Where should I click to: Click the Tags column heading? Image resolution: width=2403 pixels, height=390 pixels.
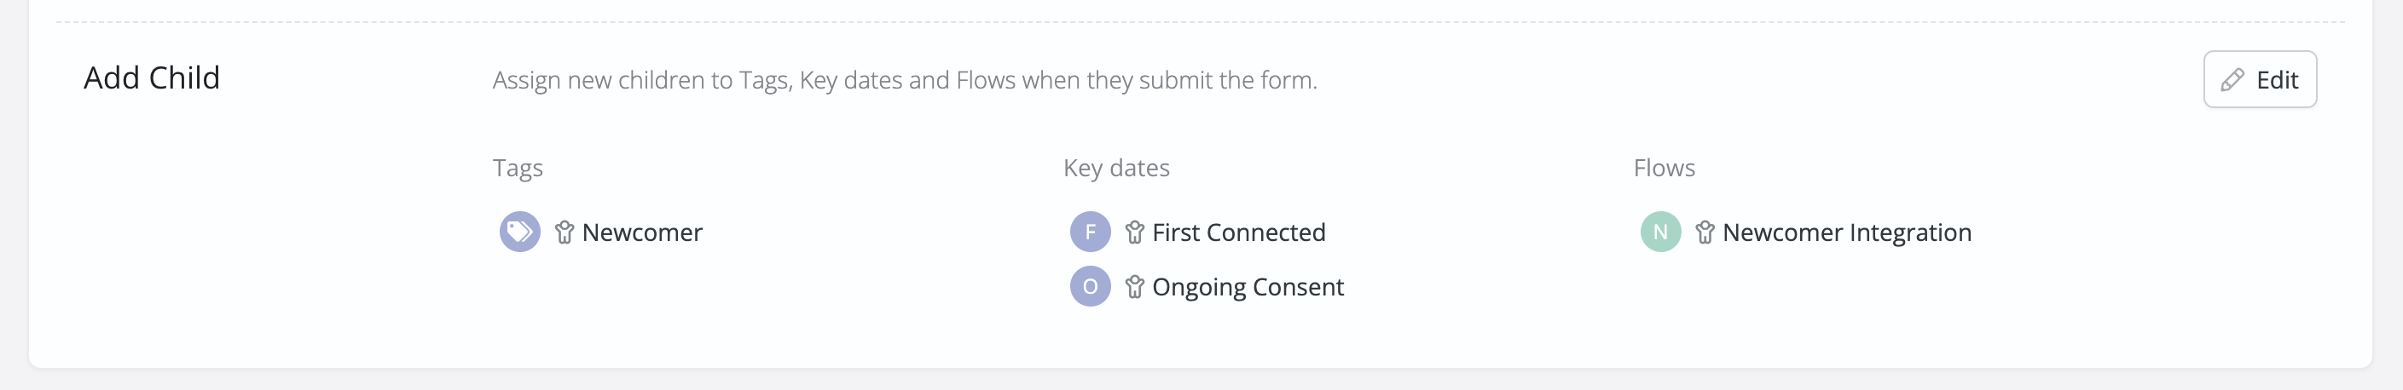pos(518,169)
